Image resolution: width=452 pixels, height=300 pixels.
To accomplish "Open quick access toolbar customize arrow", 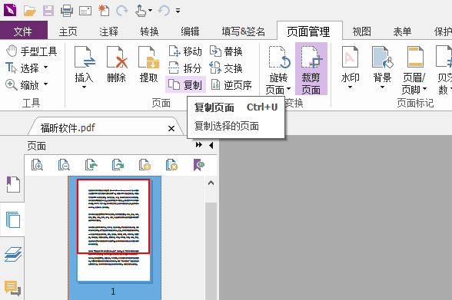I will (178, 11).
